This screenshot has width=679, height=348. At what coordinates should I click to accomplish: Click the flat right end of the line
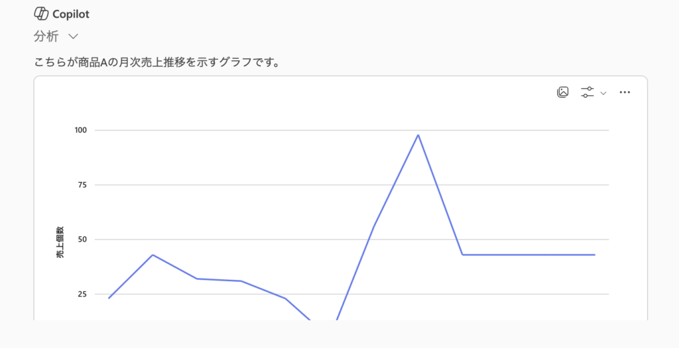594,255
